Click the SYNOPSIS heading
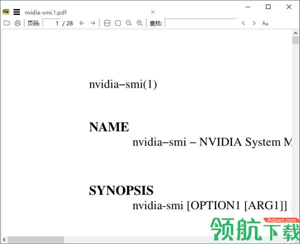300x244 pixels. point(121,190)
